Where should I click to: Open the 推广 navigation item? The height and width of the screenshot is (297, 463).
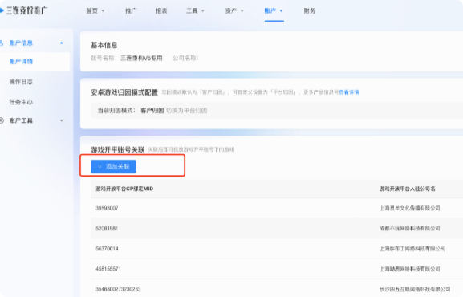tap(131, 11)
